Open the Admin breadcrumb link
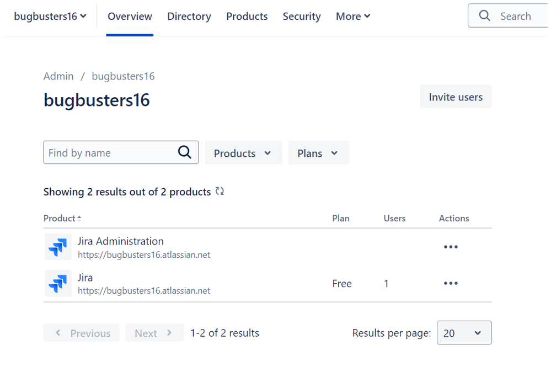The image size is (551, 366). [x=58, y=76]
